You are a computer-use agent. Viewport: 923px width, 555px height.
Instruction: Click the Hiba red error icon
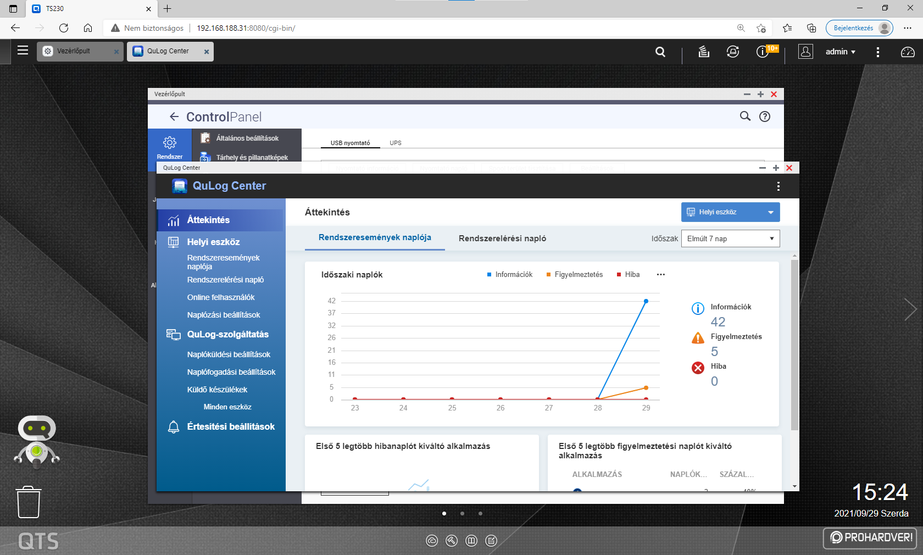[x=698, y=368]
